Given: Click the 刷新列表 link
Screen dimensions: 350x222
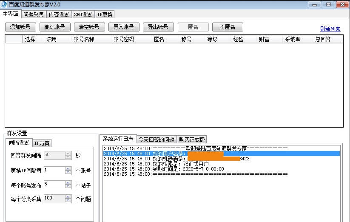Looking at the screenshot, I should (330, 29).
